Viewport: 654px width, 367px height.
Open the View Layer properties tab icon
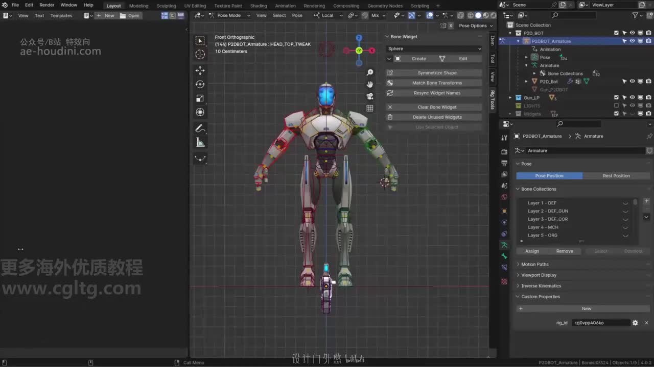504,174
